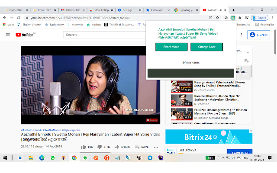This screenshot has width=277, height=173.
Task: Open Microsoft Edge from taskbar
Action: (x=42, y=158)
